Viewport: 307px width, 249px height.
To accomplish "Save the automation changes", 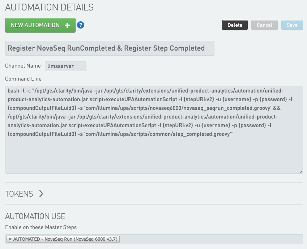I will tap(292, 25).
